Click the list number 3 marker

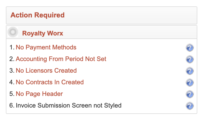(x=12, y=71)
